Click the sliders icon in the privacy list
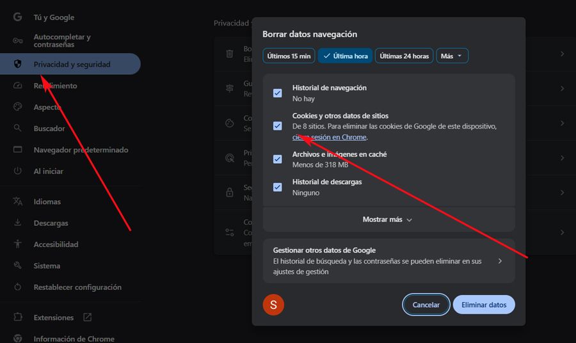 230,232
